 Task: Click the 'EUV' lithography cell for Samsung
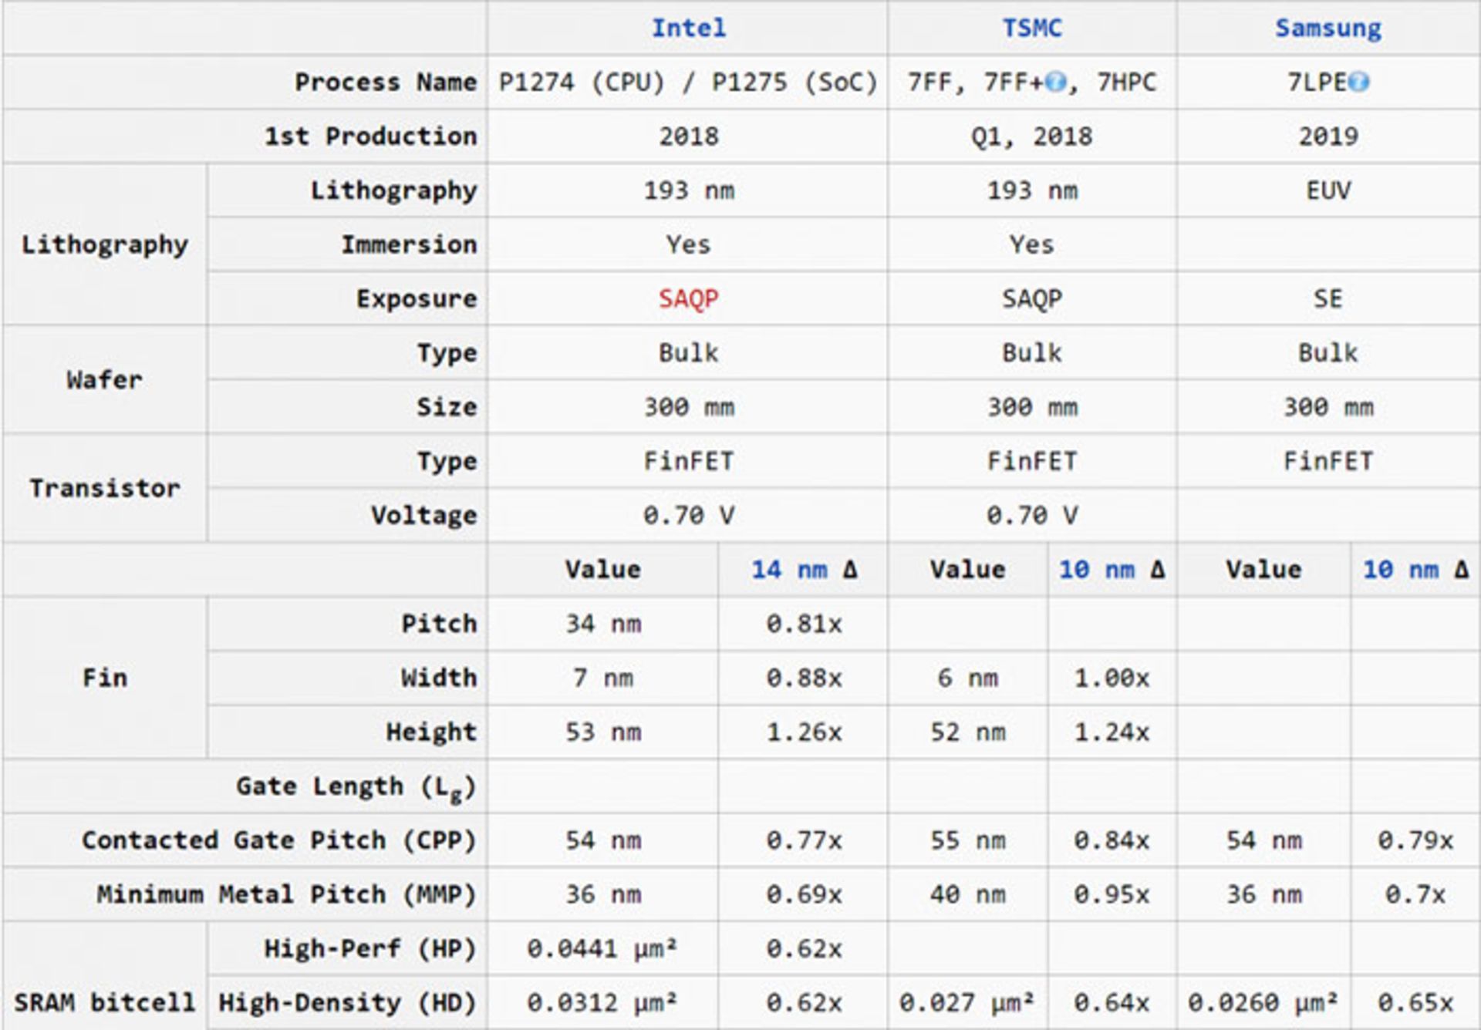[1328, 190]
